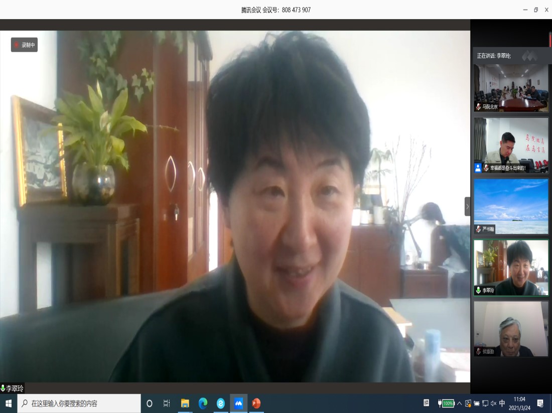Open Microsoft Edge from the taskbar

click(203, 403)
